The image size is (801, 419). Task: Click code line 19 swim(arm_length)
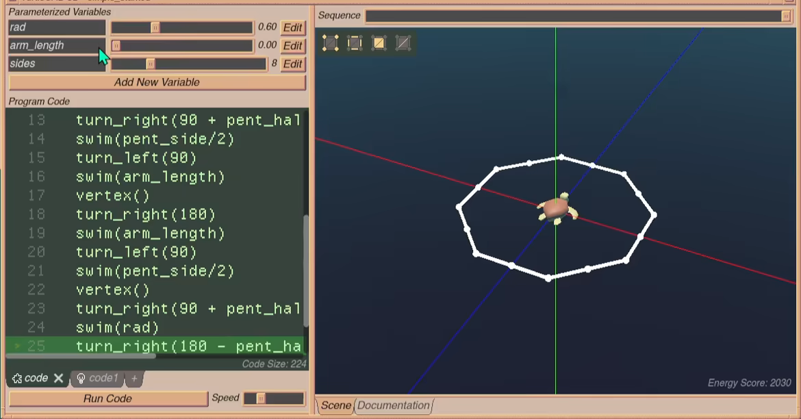click(x=150, y=233)
